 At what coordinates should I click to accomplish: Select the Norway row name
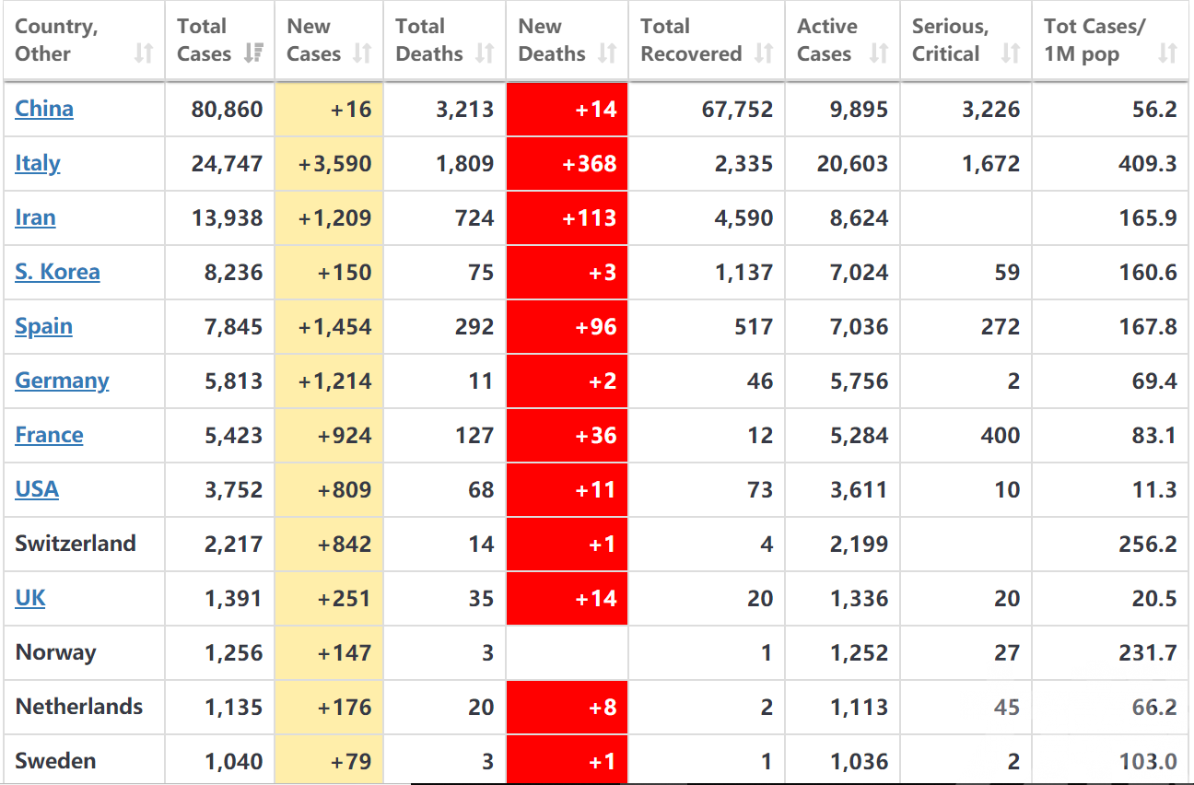pos(55,652)
